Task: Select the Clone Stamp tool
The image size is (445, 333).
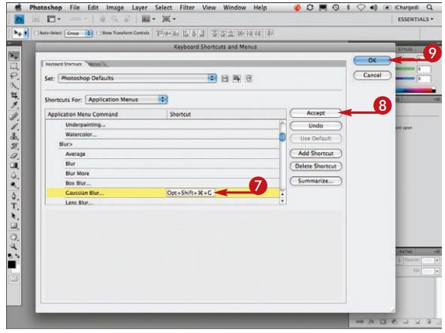Action: (x=13, y=136)
